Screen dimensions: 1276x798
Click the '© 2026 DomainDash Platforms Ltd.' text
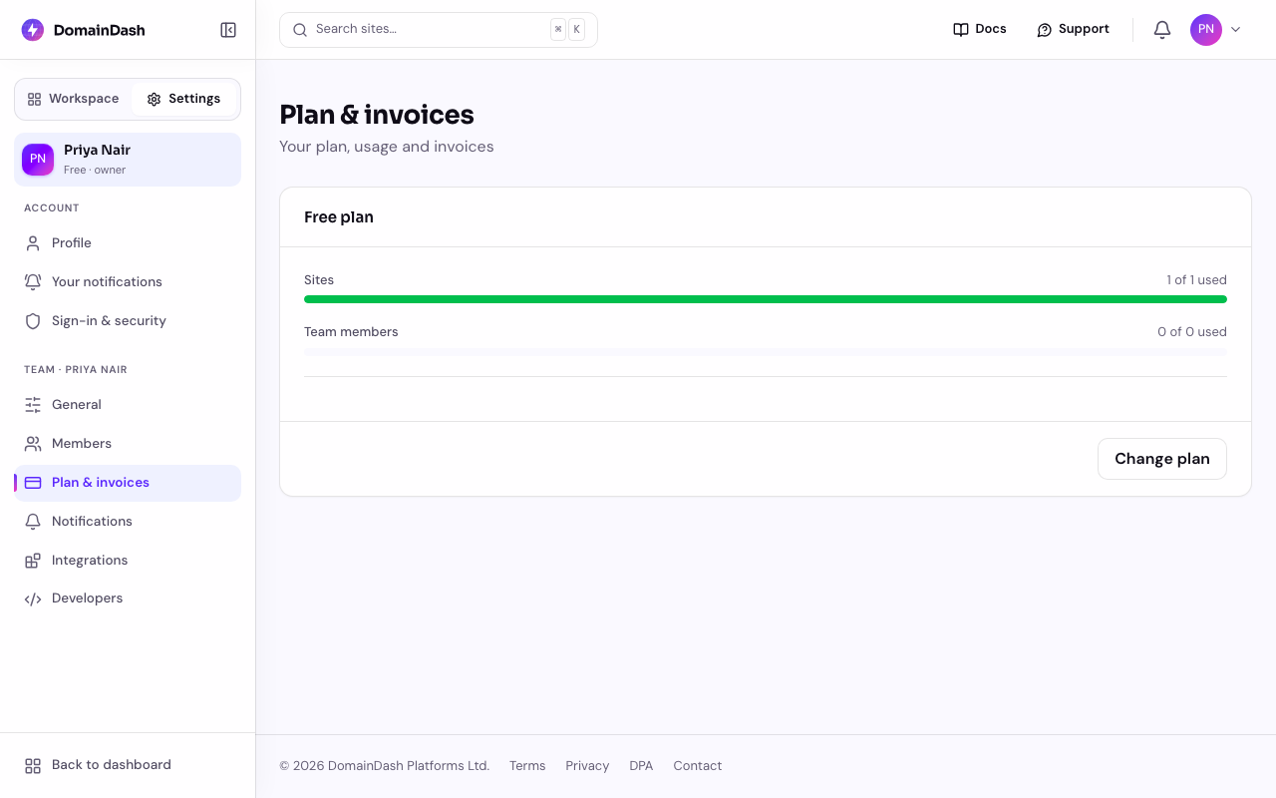click(385, 766)
